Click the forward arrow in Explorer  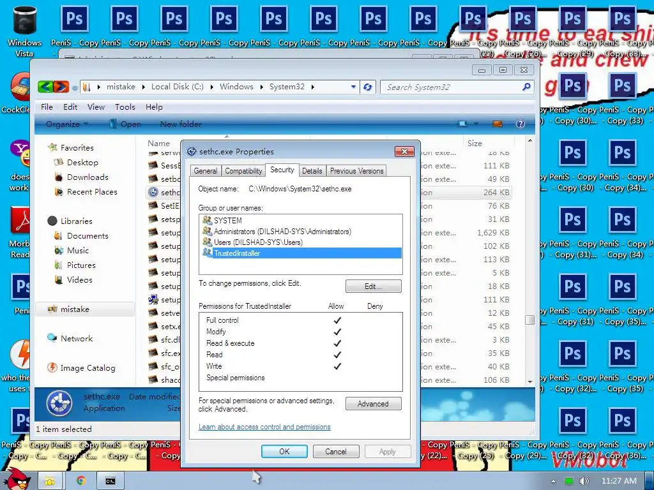(61, 87)
